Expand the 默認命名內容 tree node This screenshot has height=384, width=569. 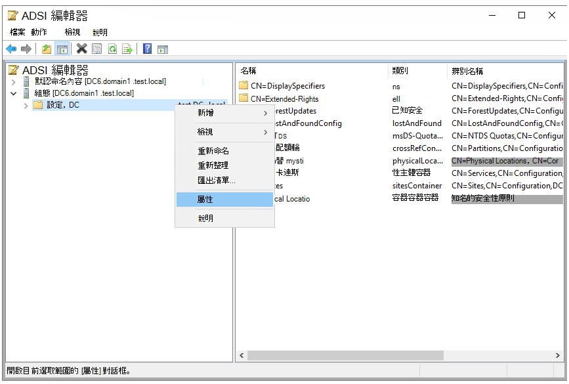[14, 83]
